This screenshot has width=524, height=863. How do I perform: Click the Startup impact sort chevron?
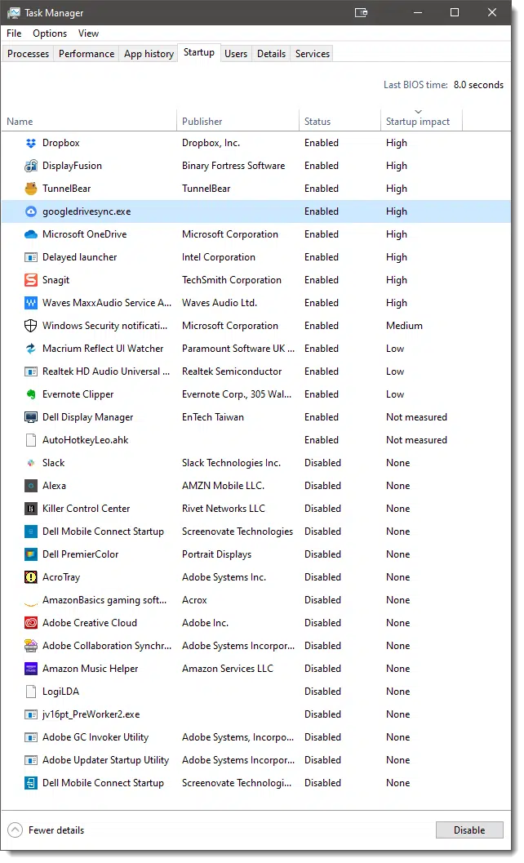coord(419,112)
